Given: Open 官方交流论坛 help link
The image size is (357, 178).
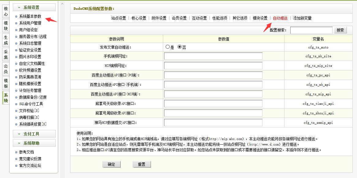Looking at the screenshot, I should tap(30, 166).
